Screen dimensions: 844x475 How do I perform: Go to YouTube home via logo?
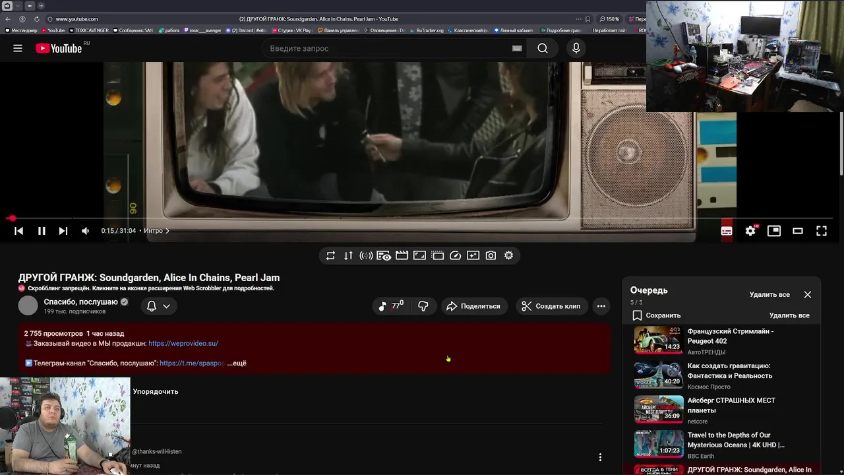(x=59, y=48)
